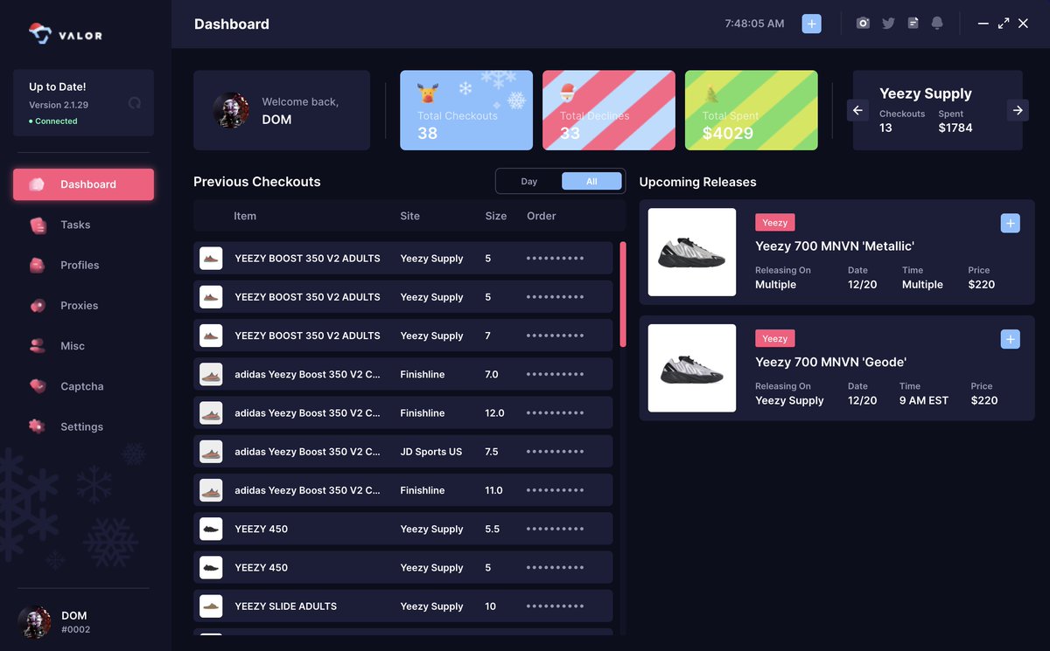Image resolution: width=1050 pixels, height=651 pixels.
Task: Select Finishline row with size 12.0
Action: pos(403,412)
